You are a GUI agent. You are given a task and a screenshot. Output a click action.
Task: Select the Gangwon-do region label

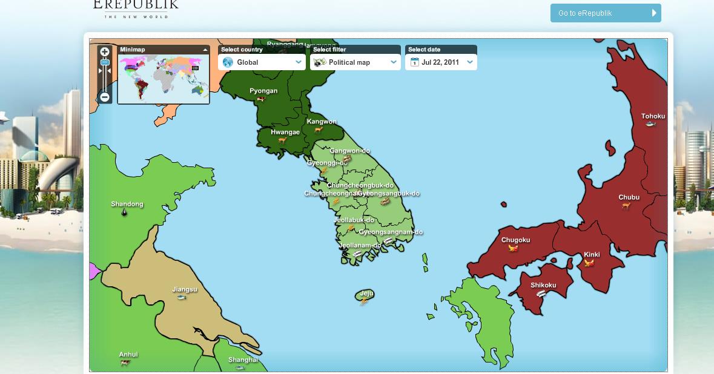click(349, 151)
